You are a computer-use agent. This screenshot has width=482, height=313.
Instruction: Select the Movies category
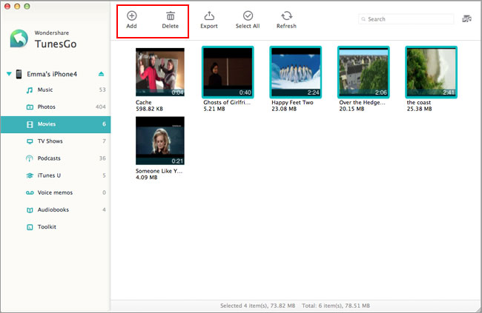[x=56, y=124]
